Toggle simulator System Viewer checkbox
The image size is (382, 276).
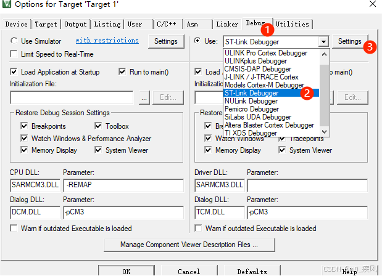[x=98, y=150]
